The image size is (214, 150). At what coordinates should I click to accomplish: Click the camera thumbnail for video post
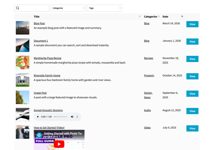22,132
